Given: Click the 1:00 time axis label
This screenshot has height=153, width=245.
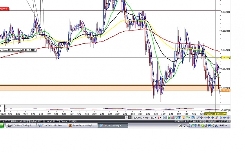Looking at the screenshot, I should click(x=49, y=114).
